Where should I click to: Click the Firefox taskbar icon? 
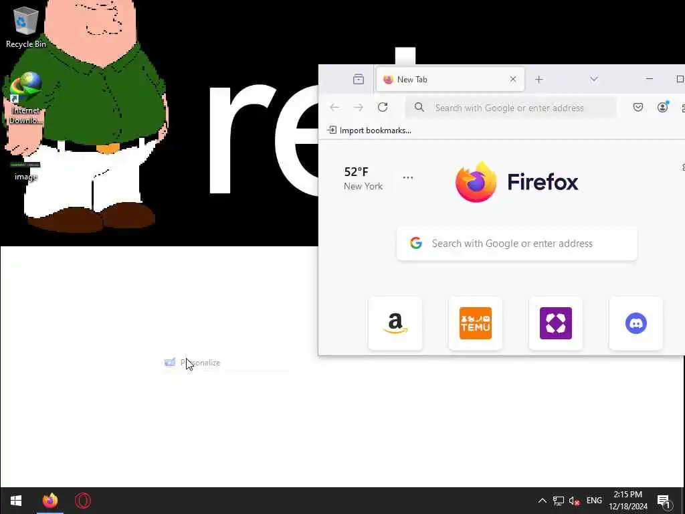coord(50,501)
